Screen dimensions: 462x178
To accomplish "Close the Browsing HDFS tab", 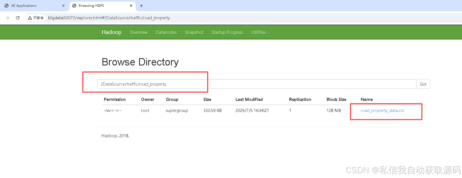I will pos(131,6).
